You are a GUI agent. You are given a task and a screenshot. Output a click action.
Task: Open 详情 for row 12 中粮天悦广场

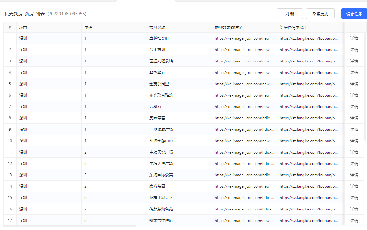[354, 163]
